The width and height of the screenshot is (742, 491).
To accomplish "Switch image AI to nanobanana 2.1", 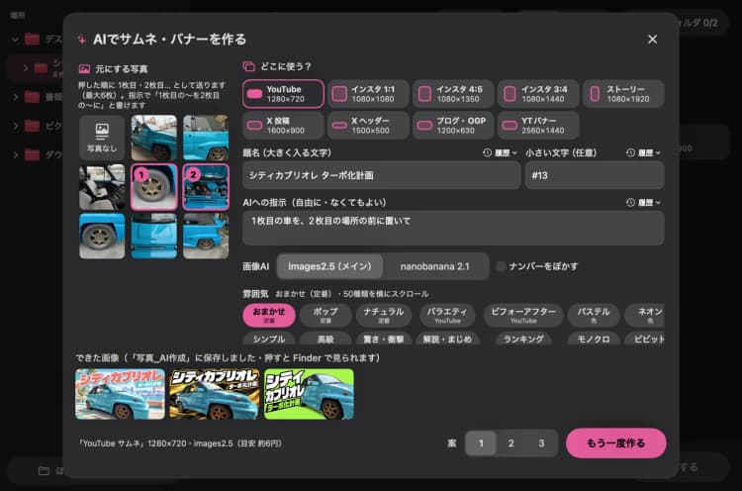I will tap(435, 266).
